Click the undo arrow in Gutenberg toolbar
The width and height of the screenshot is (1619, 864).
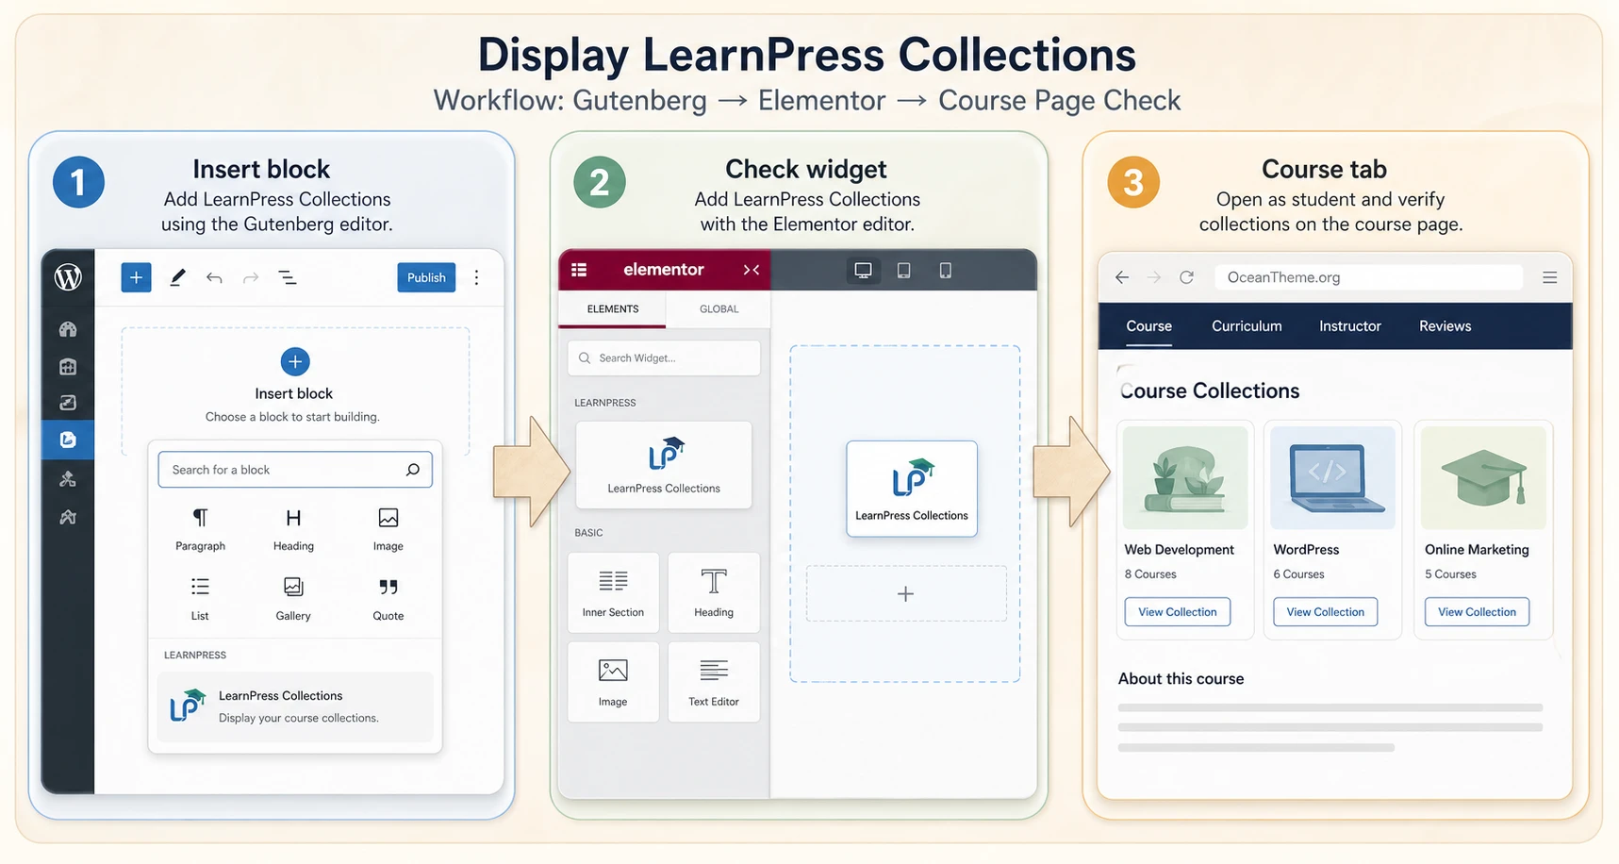(214, 277)
